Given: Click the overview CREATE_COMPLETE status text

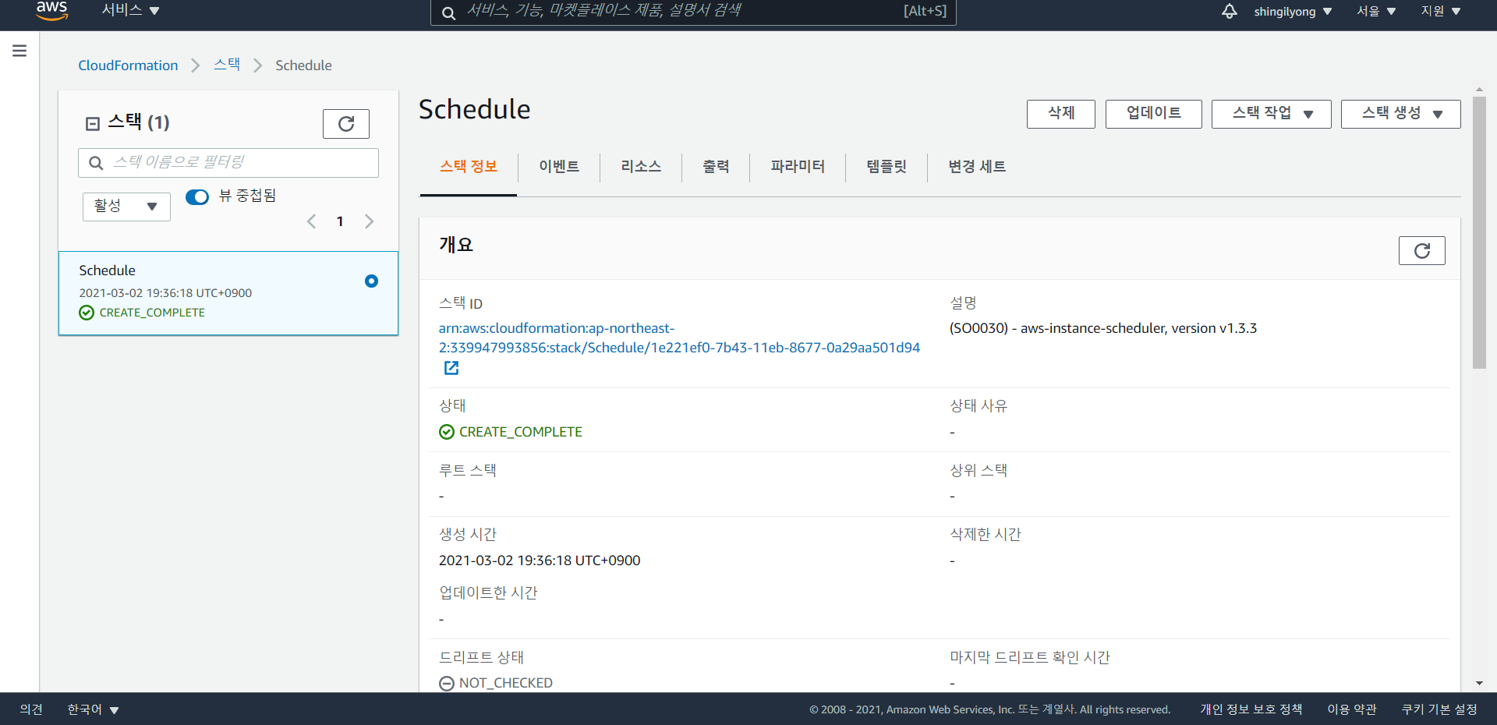Looking at the screenshot, I should (521, 432).
